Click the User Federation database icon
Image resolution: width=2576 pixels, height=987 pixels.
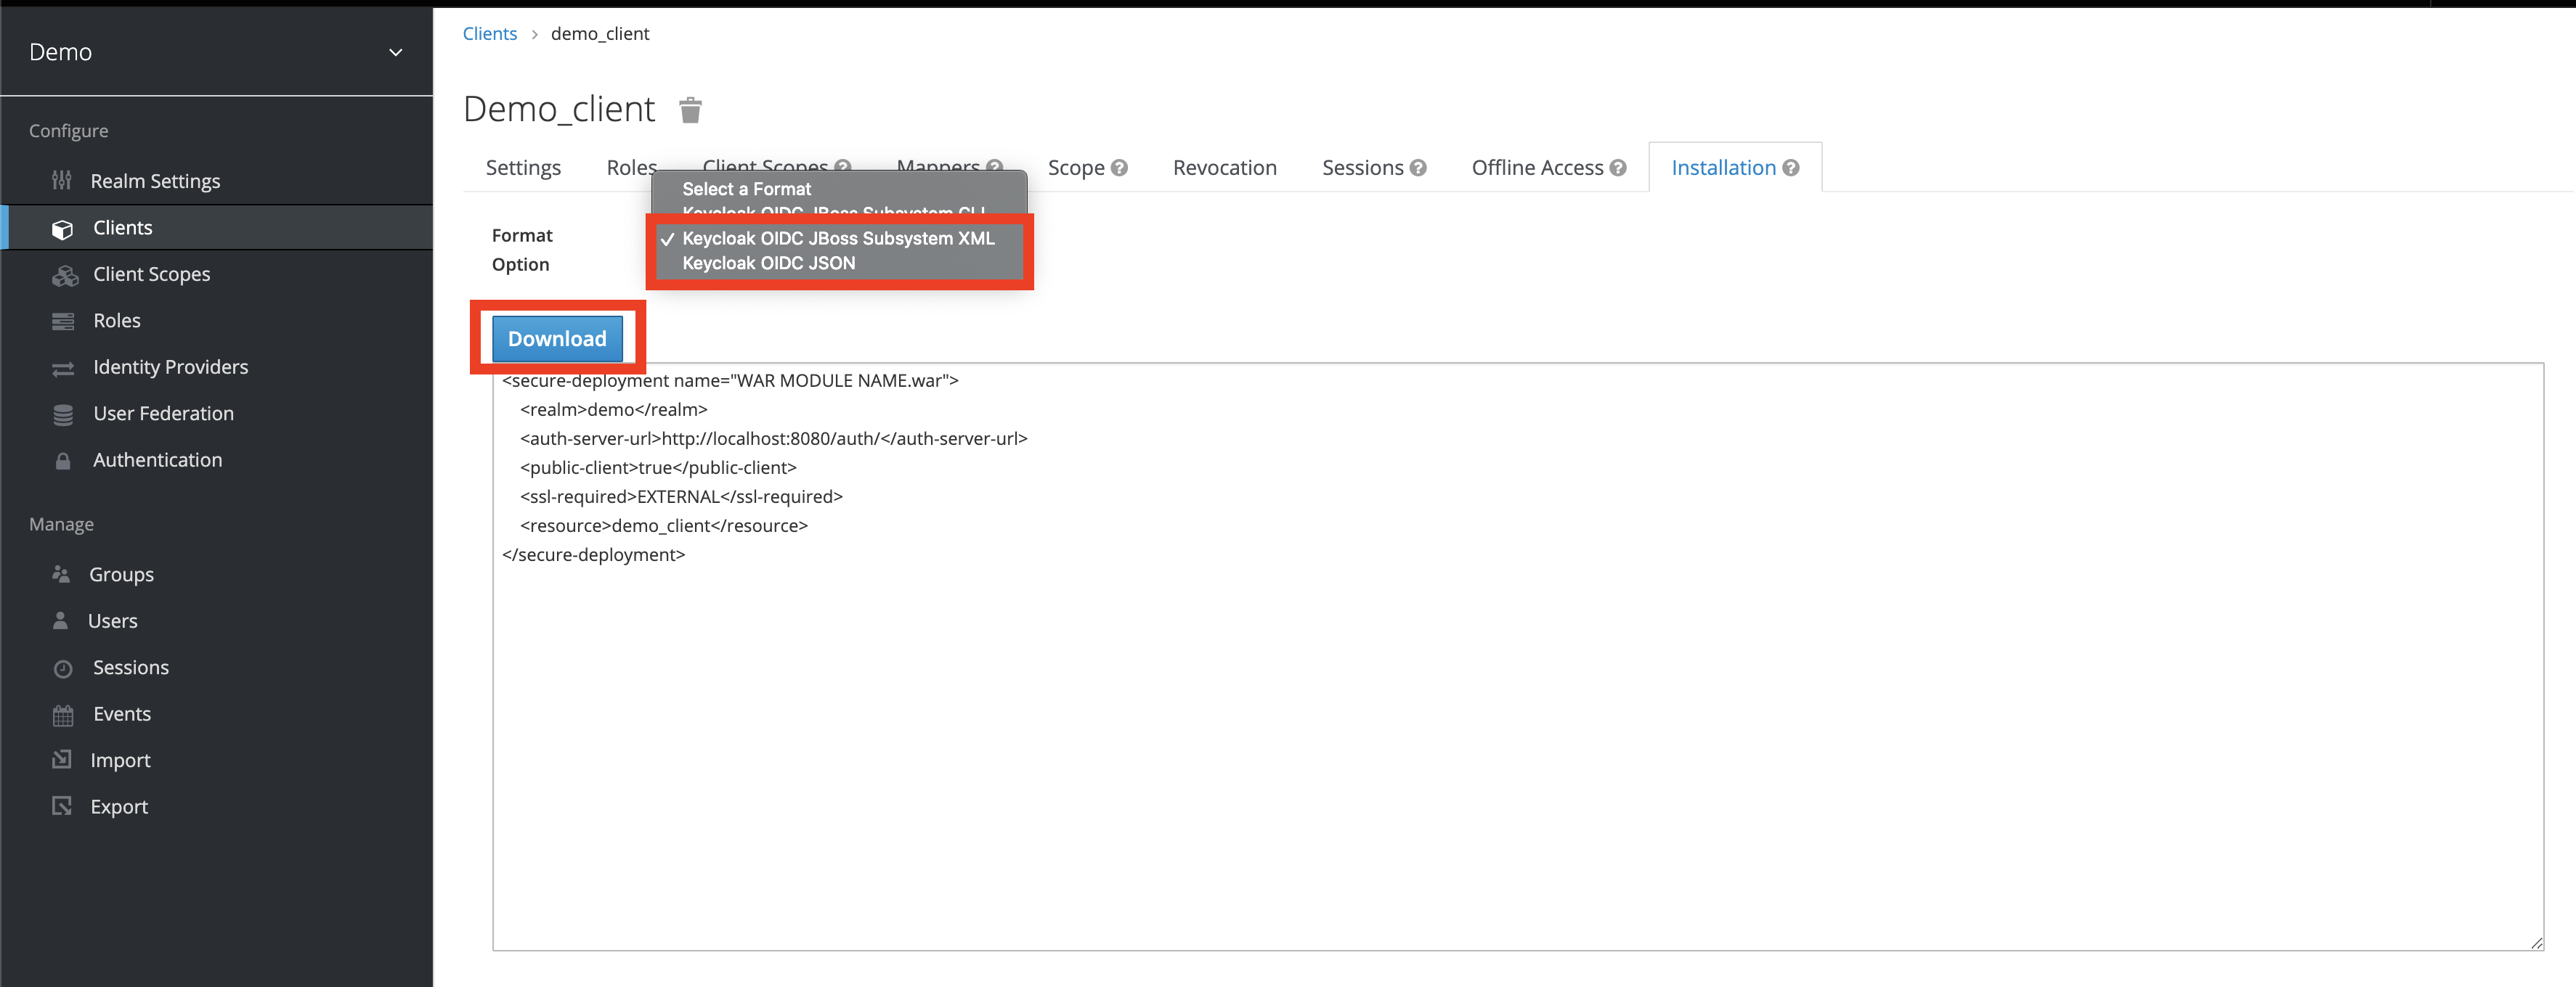click(x=63, y=414)
